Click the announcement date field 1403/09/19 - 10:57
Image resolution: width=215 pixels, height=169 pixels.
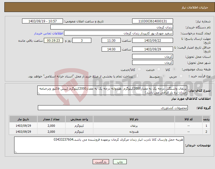pos(43,21)
